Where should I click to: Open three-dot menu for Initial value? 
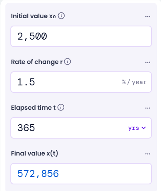click(148, 17)
